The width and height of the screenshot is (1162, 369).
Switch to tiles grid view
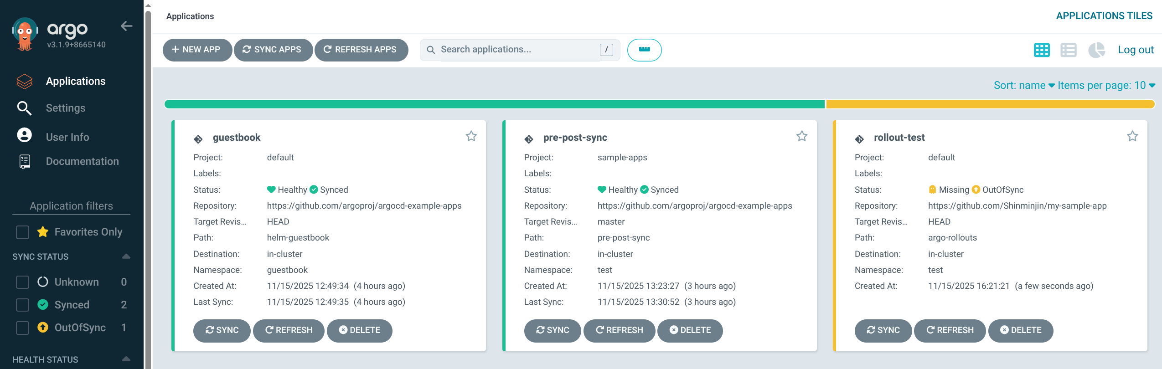pos(1042,50)
